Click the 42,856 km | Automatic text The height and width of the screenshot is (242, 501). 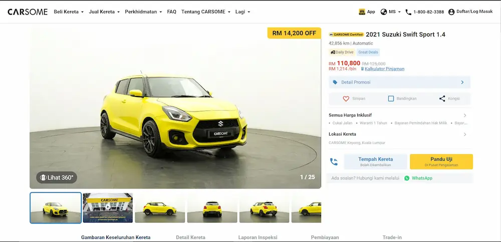(x=351, y=43)
